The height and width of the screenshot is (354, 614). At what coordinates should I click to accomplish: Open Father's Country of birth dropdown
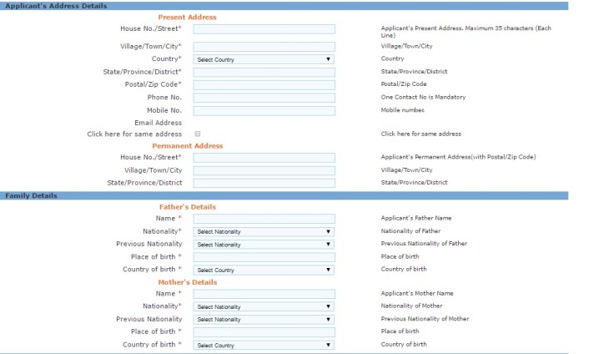coord(264,270)
